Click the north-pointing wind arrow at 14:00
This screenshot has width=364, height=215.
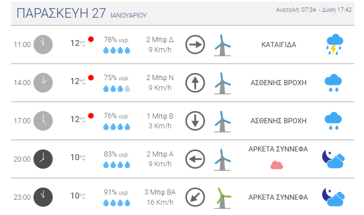[x=195, y=83]
